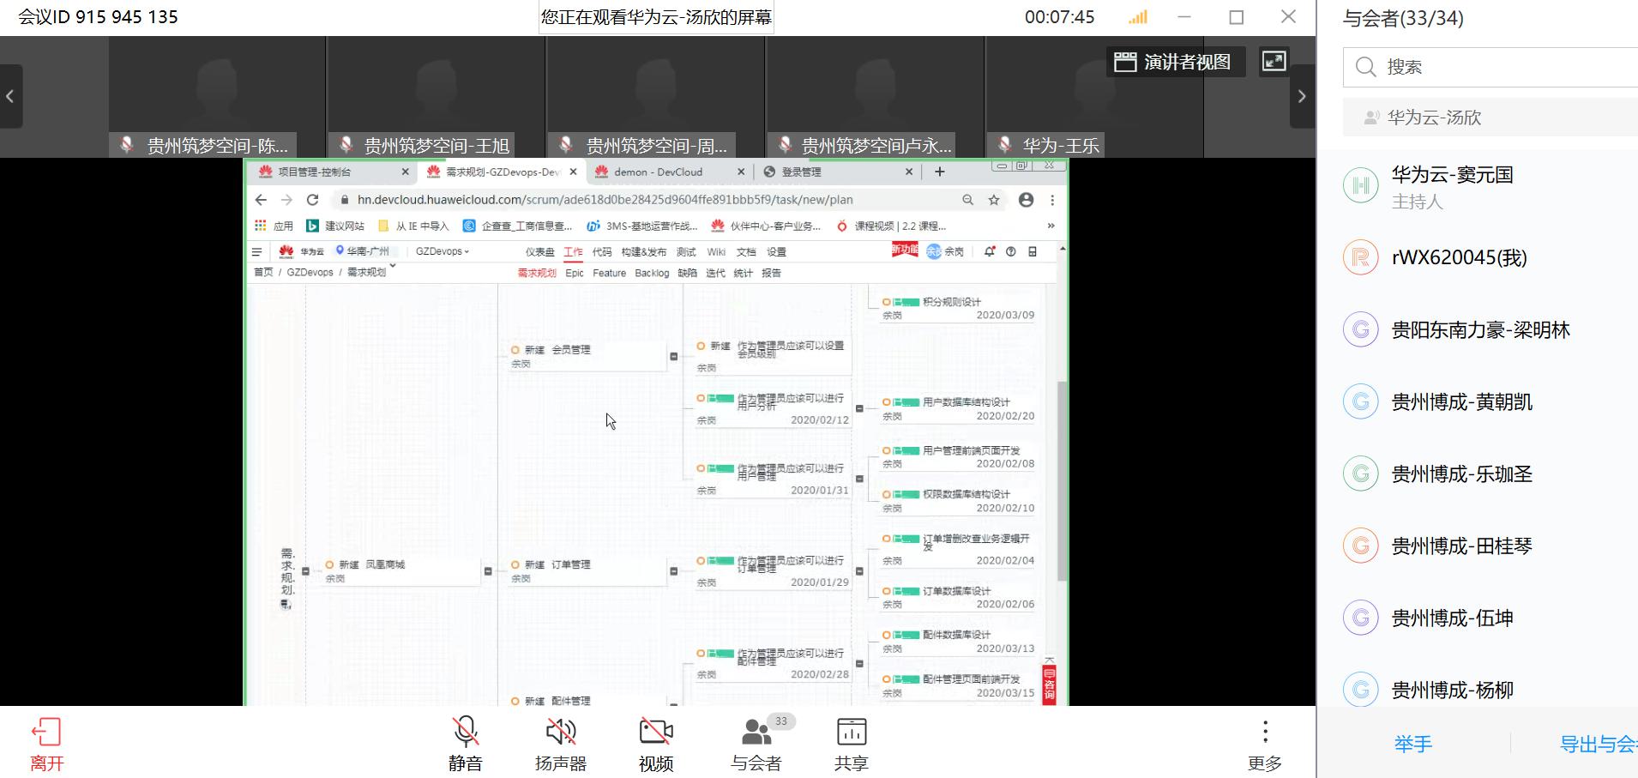Switch to the Backlog sub-tab
The width and height of the screenshot is (1638, 778).
[x=652, y=273]
